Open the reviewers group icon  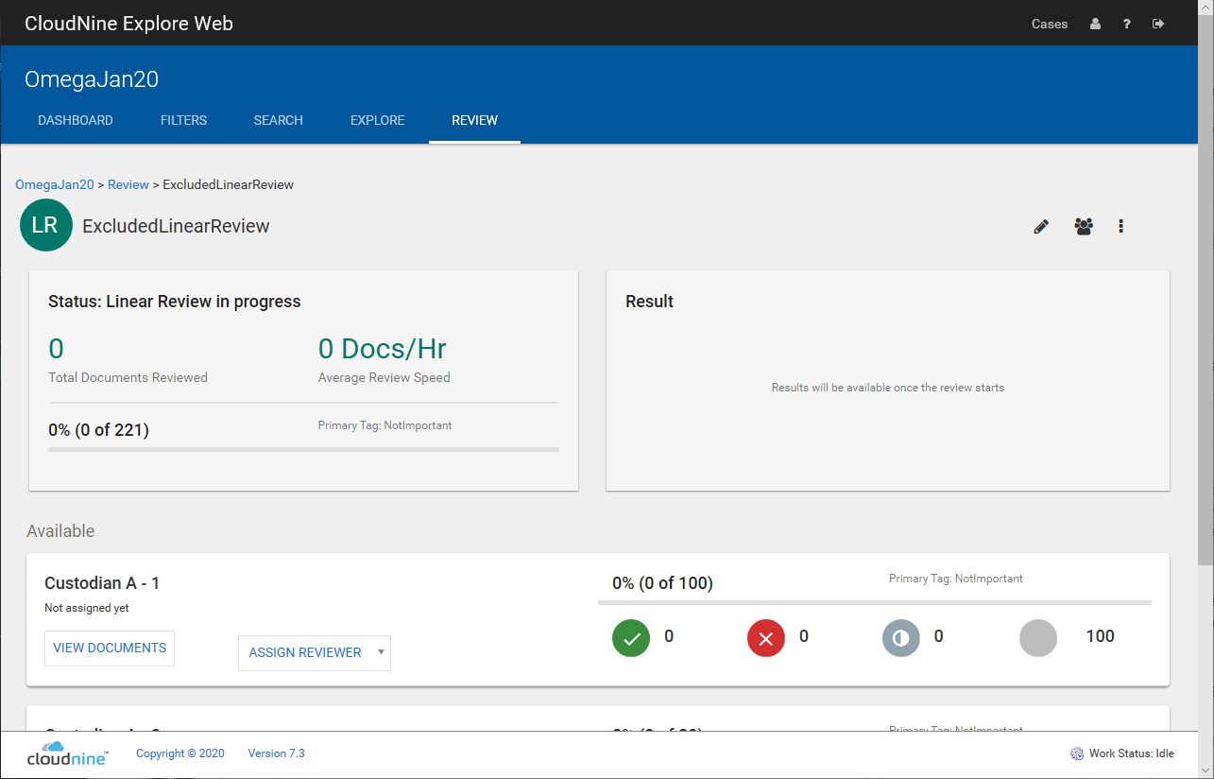coord(1084,226)
